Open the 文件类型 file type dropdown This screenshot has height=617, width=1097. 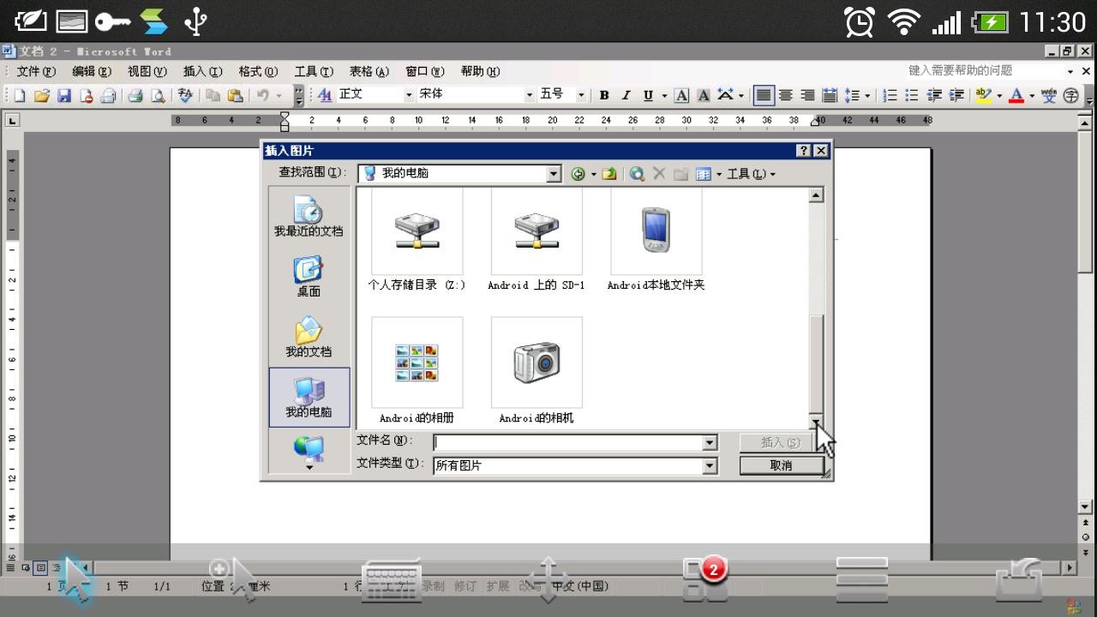click(x=710, y=465)
